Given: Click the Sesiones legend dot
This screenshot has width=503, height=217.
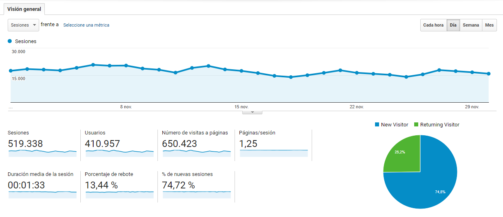Looking at the screenshot, I should (x=10, y=41).
